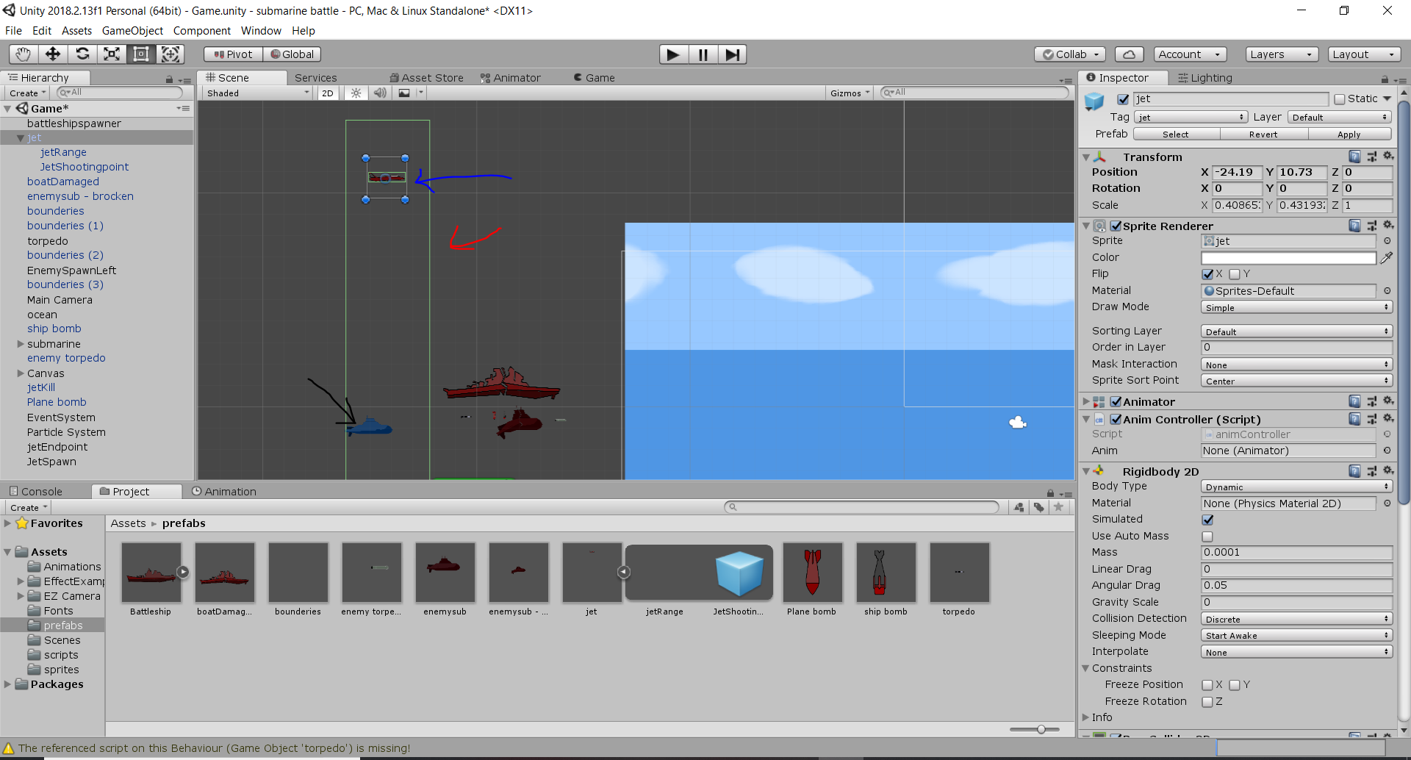The image size is (1411, 760).
Task: Select the Move tool
Action: click(53, 54)
